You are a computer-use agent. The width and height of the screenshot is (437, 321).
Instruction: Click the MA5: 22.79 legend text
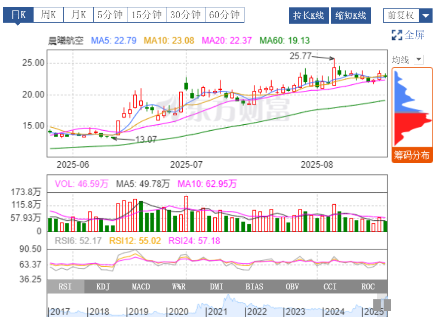[114, 40]
